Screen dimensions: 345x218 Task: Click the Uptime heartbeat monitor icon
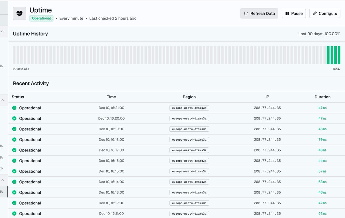tap(19, 13)
